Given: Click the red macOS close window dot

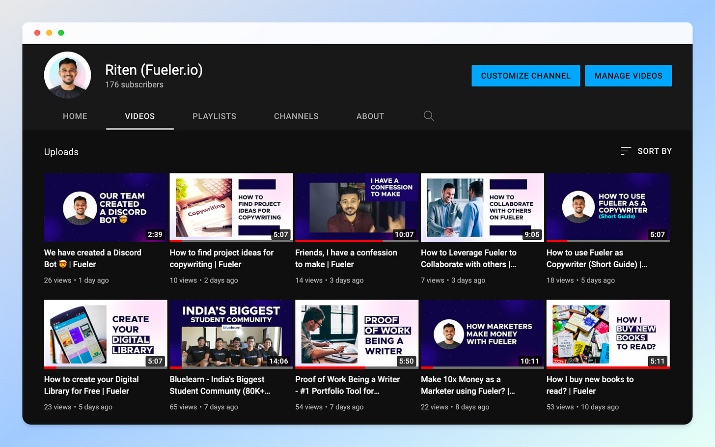Looking at the screenshot, I should (x=37, y=33).
